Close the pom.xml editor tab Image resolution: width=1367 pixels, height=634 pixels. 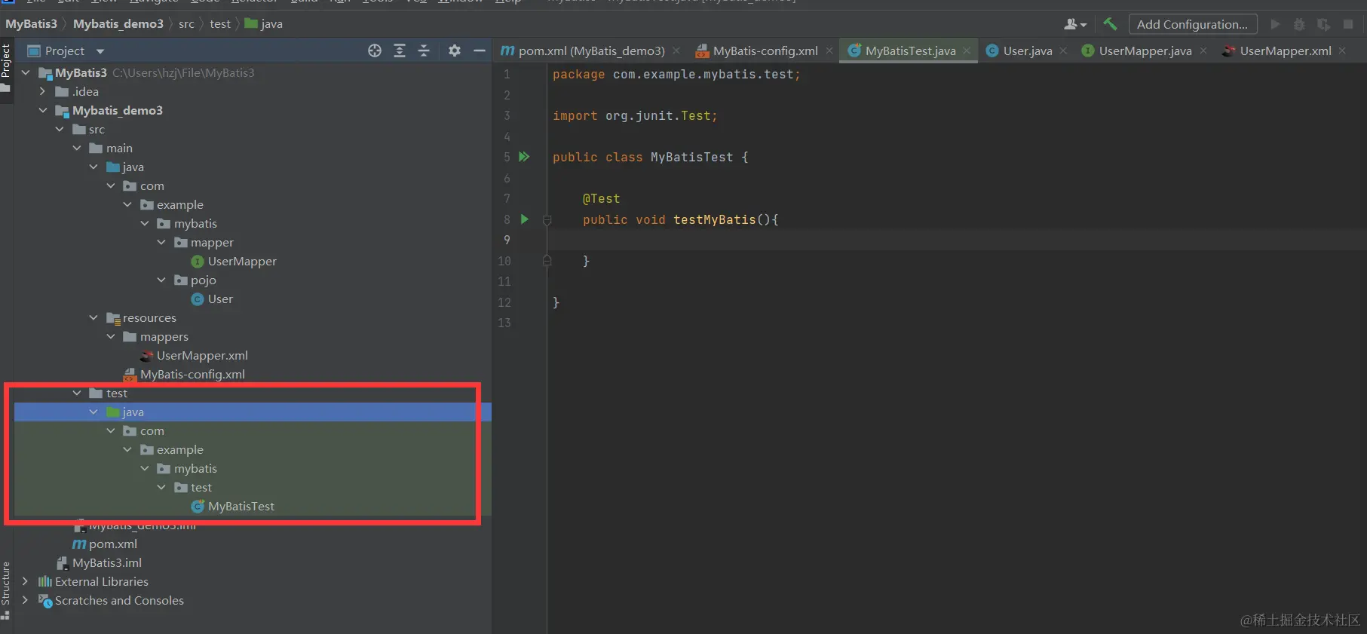point(676,51)
